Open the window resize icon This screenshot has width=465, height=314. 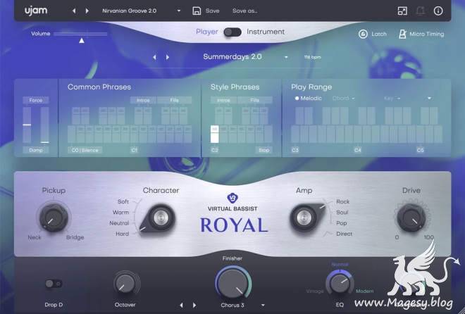click(402, 11)
